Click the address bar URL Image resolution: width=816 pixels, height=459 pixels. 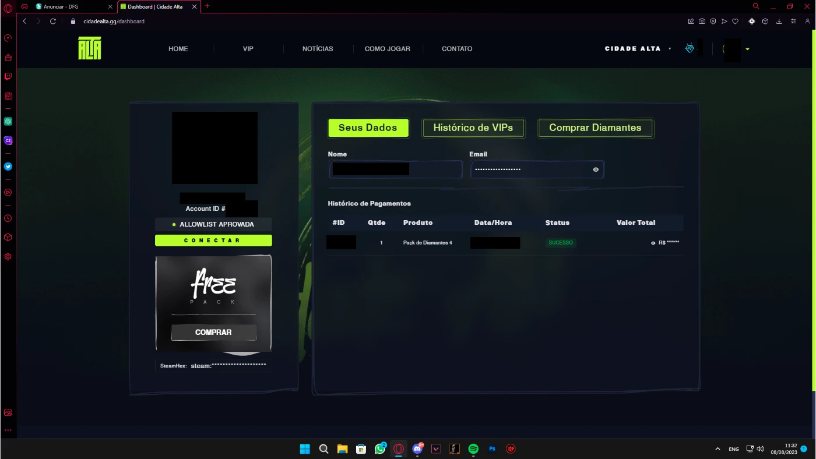coord(114,21)
